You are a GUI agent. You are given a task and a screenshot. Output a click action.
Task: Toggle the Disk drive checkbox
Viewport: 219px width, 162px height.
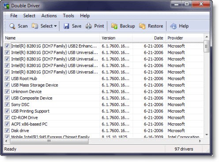click(7, 130)
